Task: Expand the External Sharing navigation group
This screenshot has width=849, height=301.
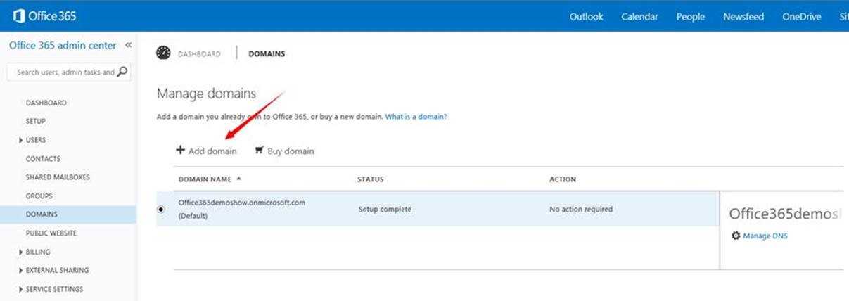Action: [x=20, y=270]
